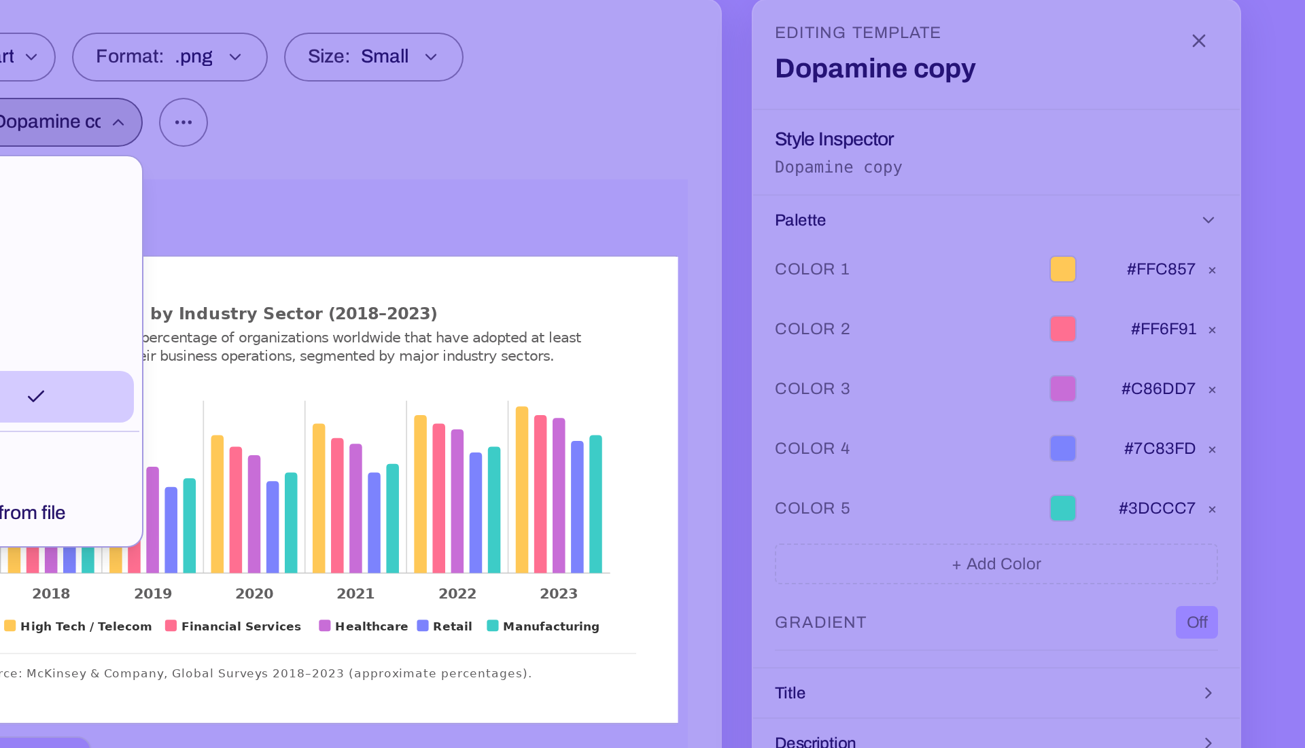Viewport: 1305px width, 748px height.
Task: Click the Healthcare legend entry
Action: pos(364,626)
